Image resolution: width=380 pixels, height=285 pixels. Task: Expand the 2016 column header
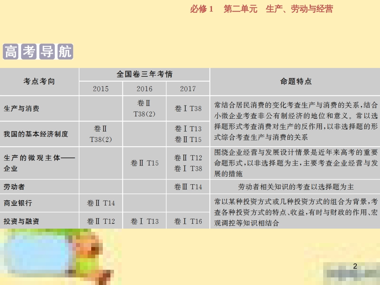point(144,89)
